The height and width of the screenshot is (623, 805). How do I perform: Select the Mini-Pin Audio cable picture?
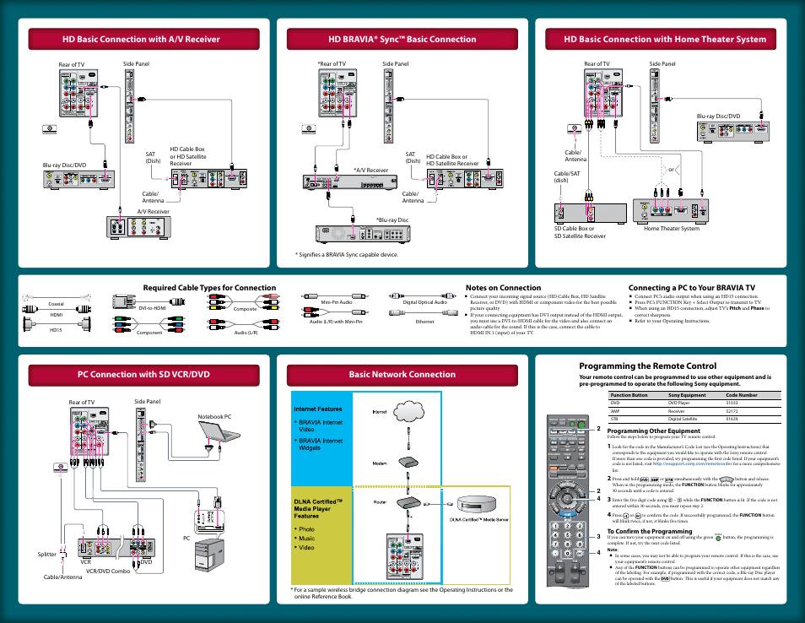coord(335,296)
